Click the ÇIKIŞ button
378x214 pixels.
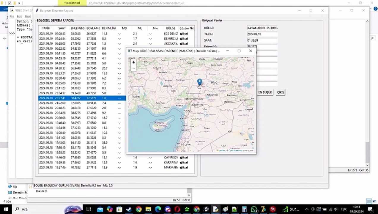click(x=280, y=92)
